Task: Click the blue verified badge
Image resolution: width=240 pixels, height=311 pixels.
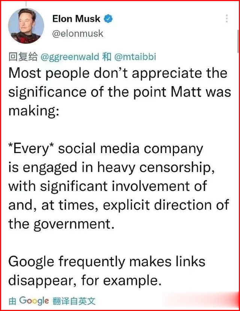Action: tap(108, 18)
